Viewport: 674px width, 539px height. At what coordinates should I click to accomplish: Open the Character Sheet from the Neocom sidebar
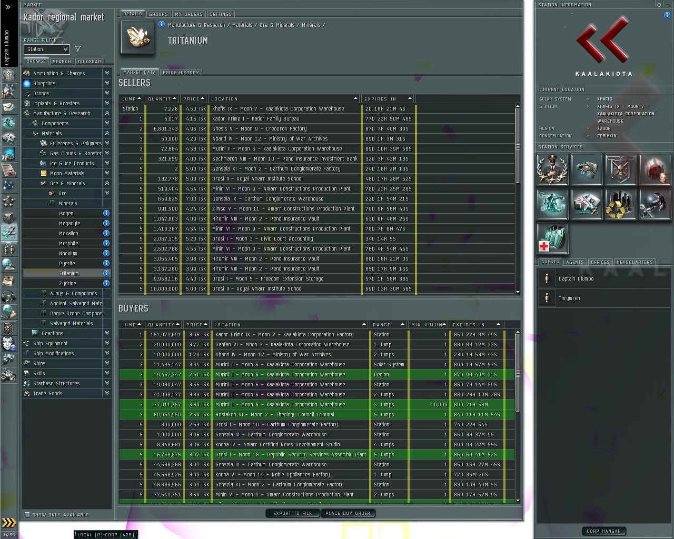8,75
